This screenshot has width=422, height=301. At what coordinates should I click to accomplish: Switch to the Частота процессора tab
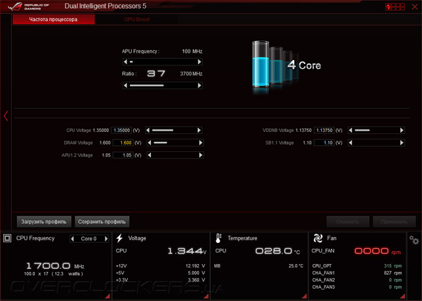53,19
